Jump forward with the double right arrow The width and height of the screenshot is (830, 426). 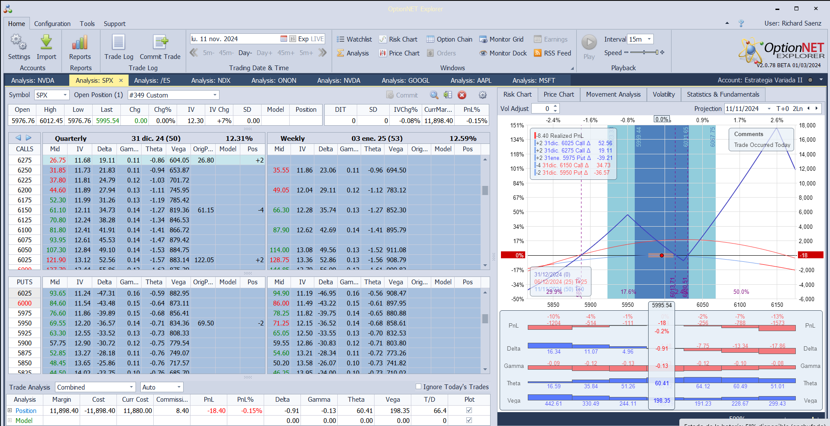(323, 52)
